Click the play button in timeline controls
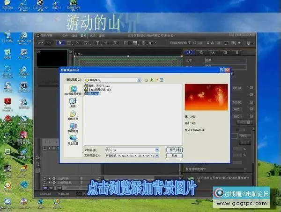This screenshot has height=212, width=281. click(50, 148)
